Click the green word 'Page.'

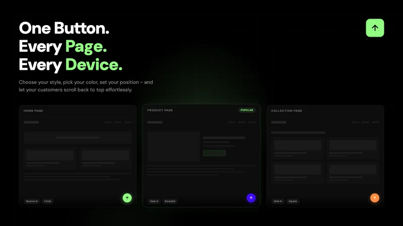[x=86, y=47]
